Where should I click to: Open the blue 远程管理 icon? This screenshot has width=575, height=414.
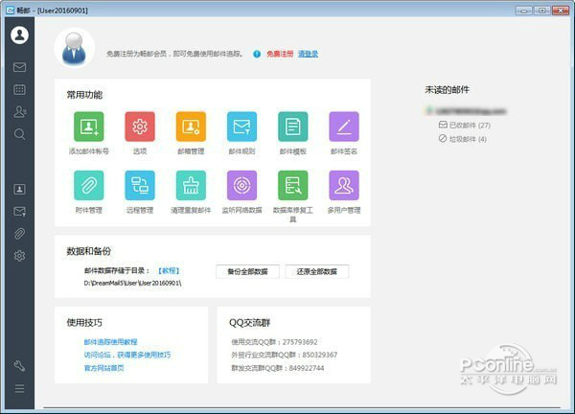[x=140, y=185]
